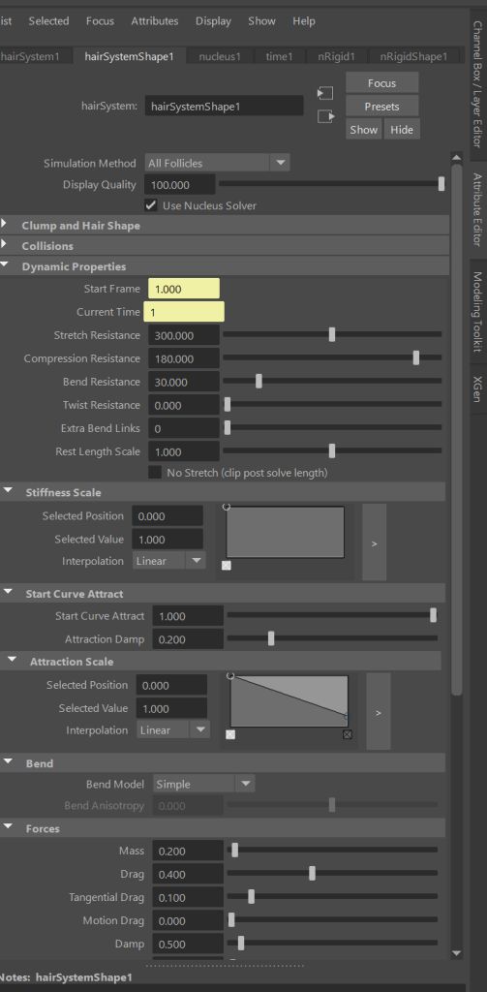Screen dimensions: 487x992
Task: Switch to the nucleus1 tab
Action: [220, 56]
